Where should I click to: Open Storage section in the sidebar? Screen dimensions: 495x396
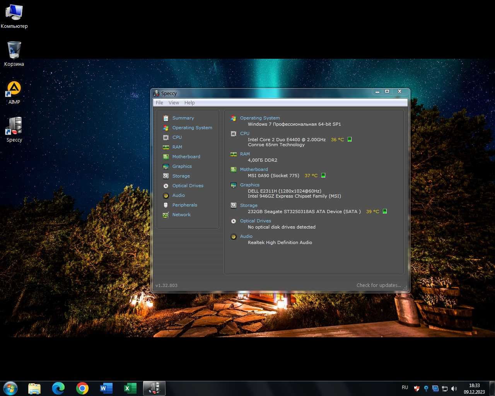point(181,176)
